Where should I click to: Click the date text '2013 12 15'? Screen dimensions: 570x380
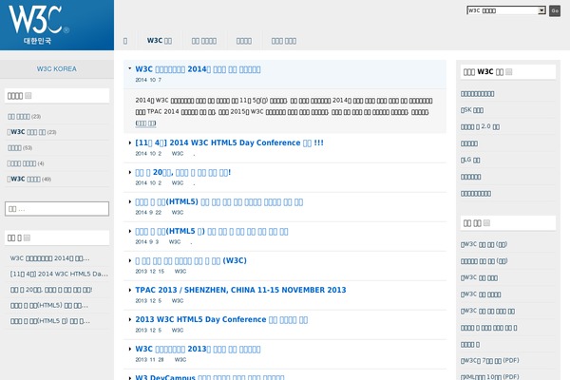pos(150,272)
